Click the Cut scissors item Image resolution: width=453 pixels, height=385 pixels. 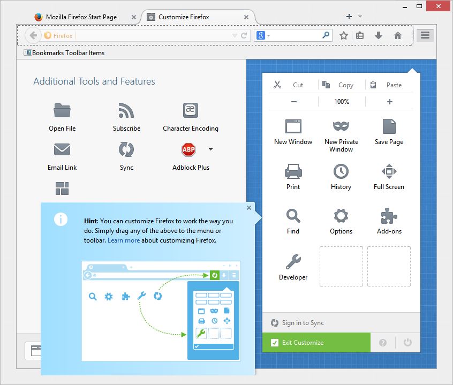(293, 85)
